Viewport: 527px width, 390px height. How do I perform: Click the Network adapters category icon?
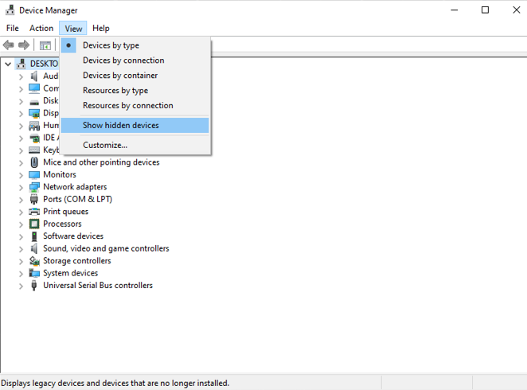[x=34, y=187]
